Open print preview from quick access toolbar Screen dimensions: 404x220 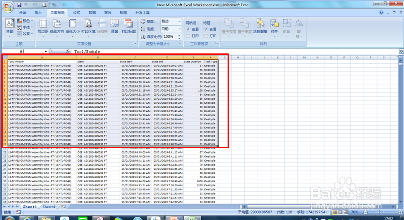tap(44, 4)
